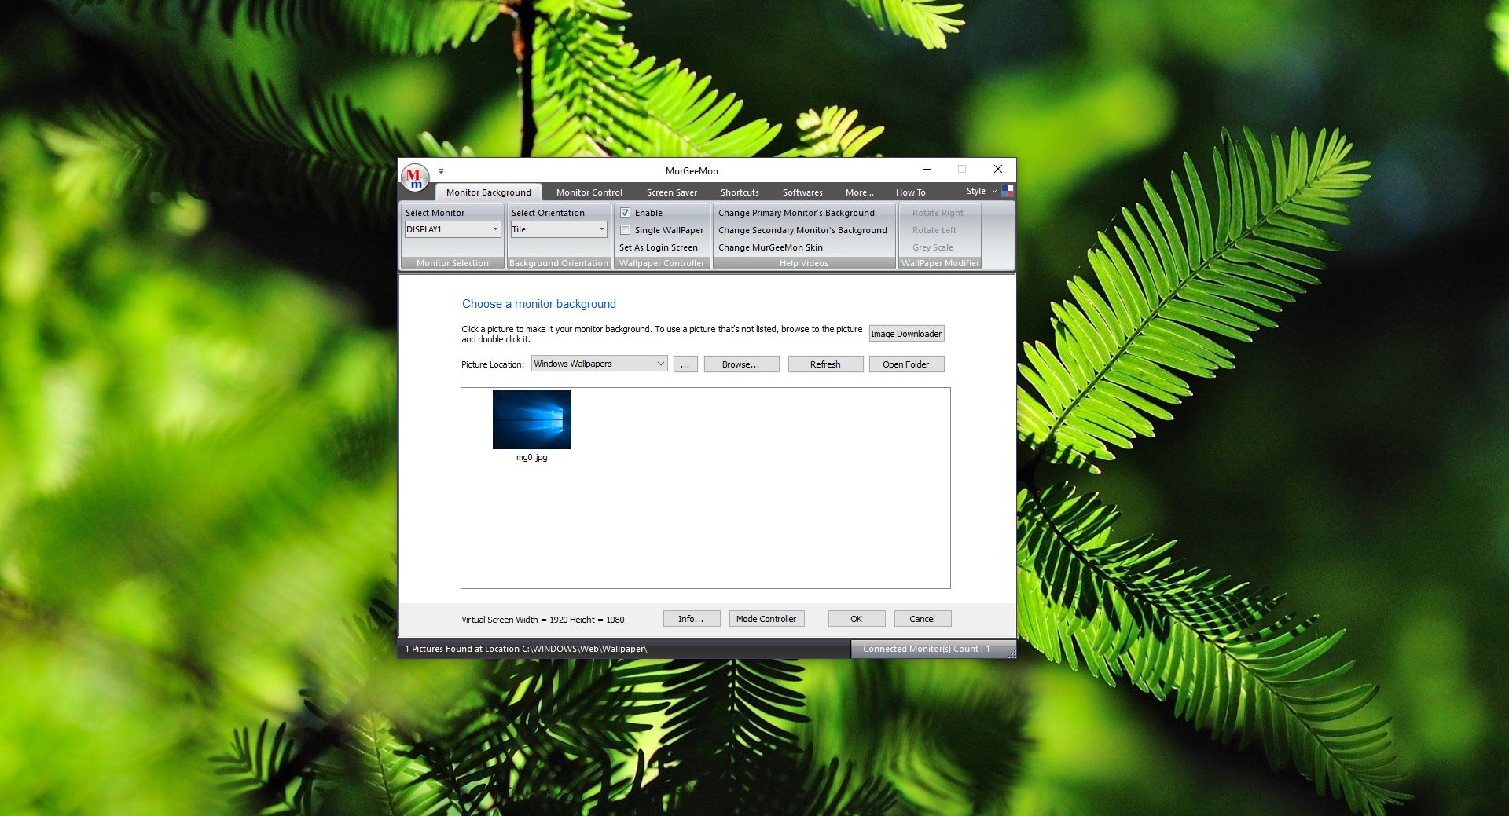This screenshot has height=816, width=1509.
Task: Expand the quick access toolbar chevron
Action: [x=442, y=170]
